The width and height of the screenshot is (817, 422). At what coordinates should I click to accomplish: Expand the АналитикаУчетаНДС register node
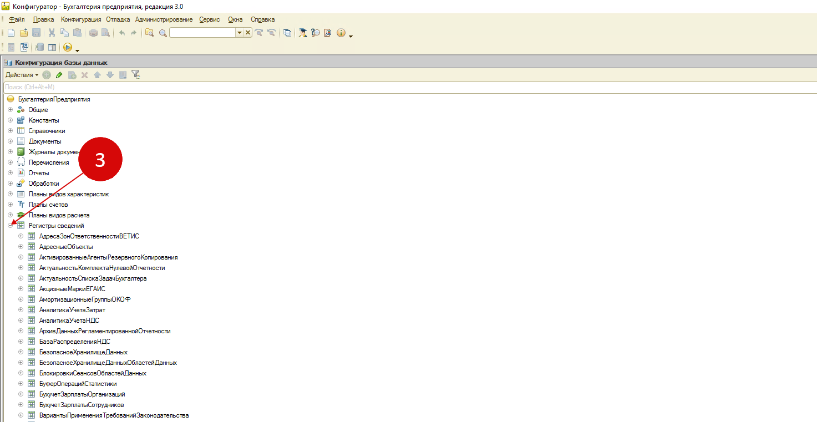tap(21, 321)
